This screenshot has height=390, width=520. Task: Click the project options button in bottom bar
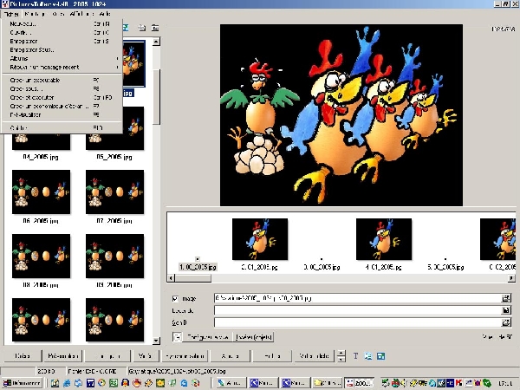pos(107,356)
